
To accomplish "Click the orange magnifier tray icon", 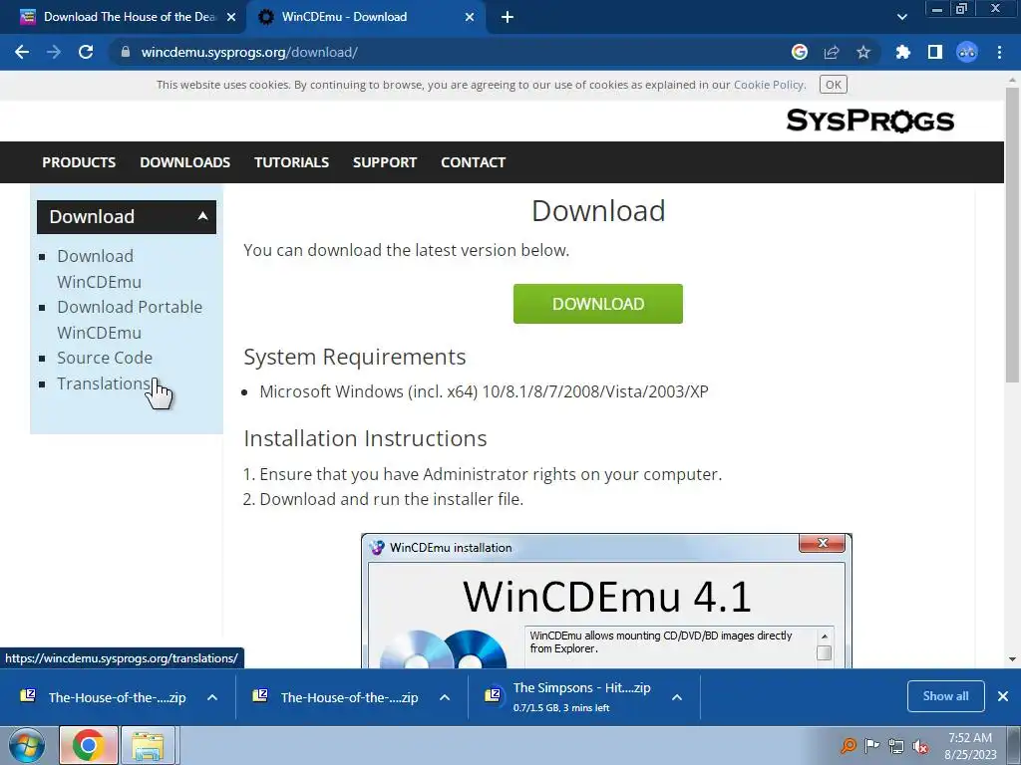I will (x=848, y=746).
